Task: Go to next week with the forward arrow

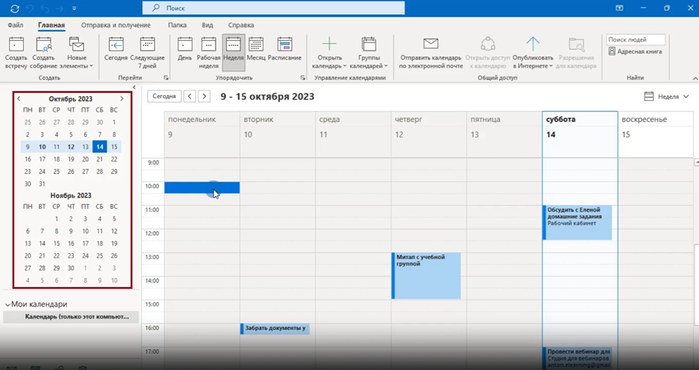Action: [x=204, y=97]
